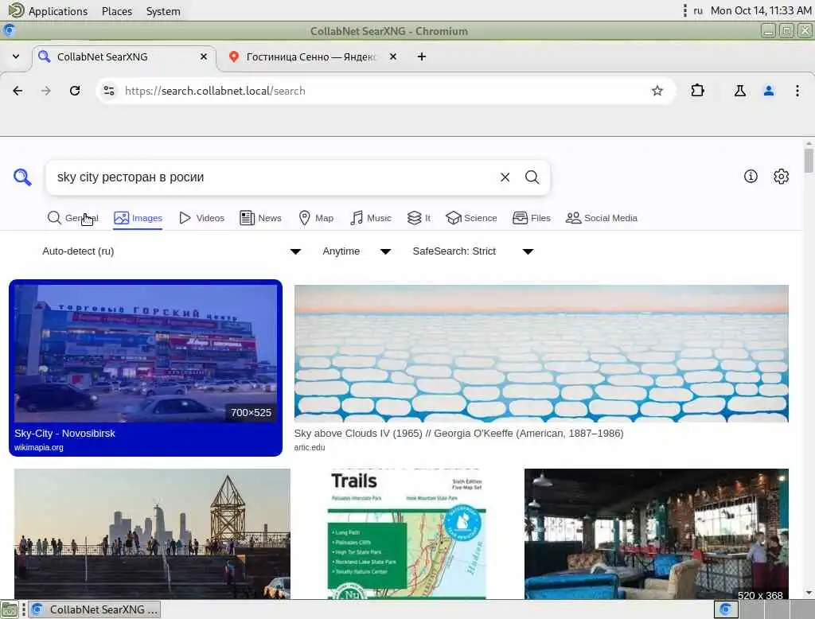The image size is (815, 619).
Task: Select the Images category tab
Action: click(x=138, y=218)
